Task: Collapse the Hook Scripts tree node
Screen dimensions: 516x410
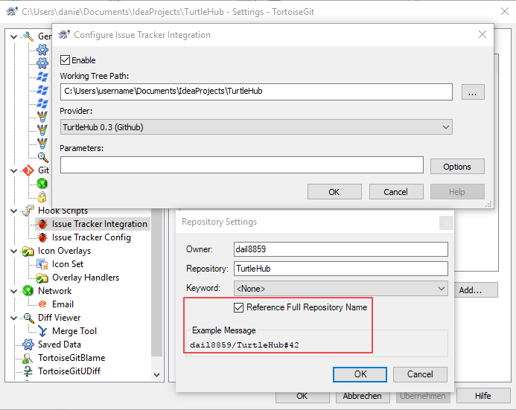Action: coord(13,211)
